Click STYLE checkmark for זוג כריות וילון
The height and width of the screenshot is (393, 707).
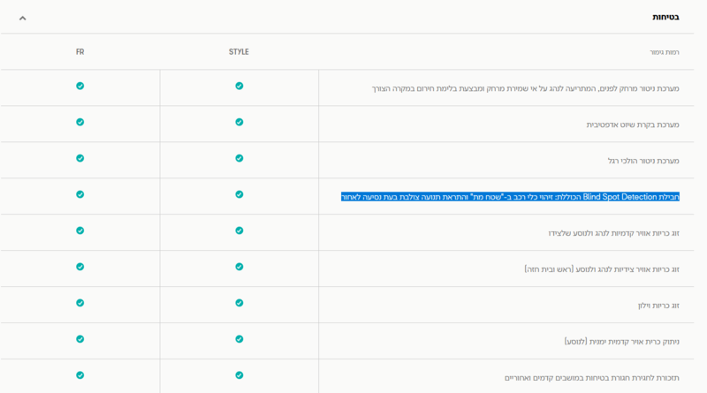(239, 303)
